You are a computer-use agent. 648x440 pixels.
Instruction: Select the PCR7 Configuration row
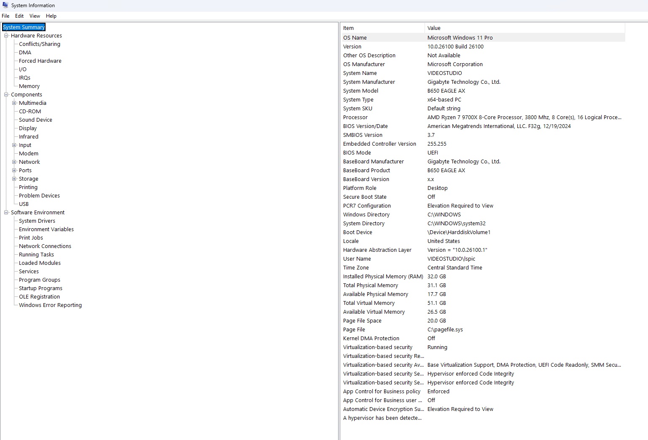483,206
